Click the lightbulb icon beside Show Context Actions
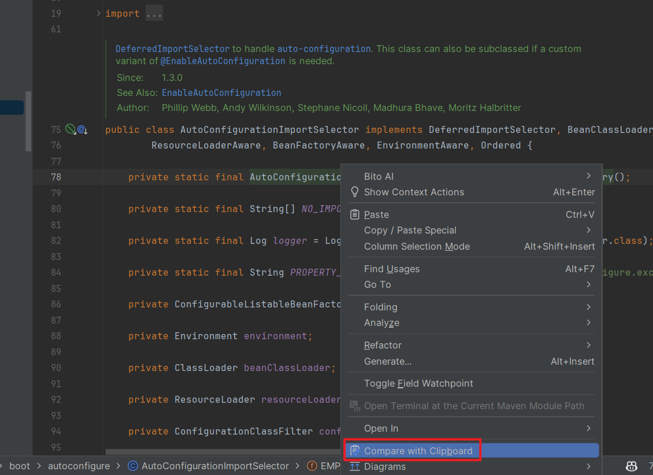Image resolution: width=653 pixels, height=475 pixels. pyautogui.click(x=355, y=192)
